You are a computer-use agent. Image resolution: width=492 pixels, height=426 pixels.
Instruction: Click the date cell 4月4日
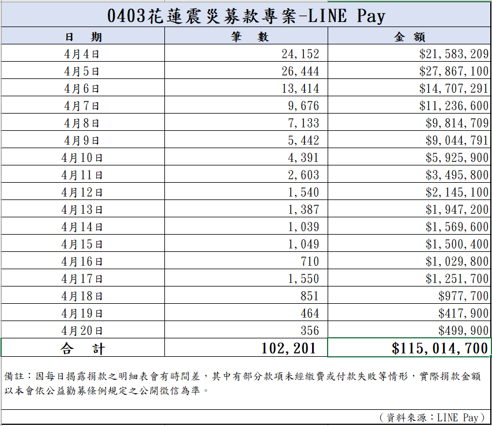point(83,53)
